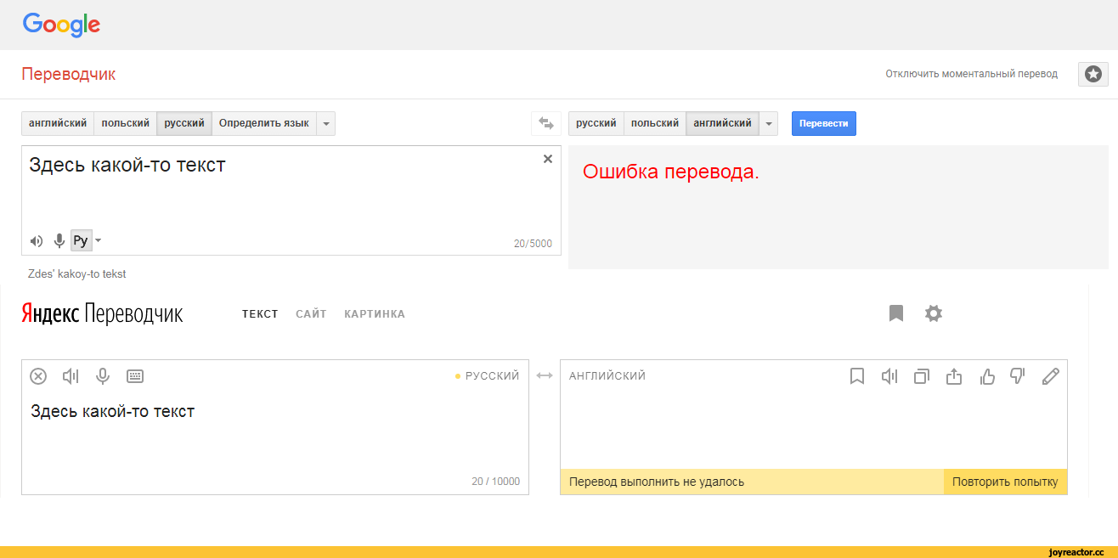This screenshot has height=558, width=1118.
Task: Suggest an edit with the pencil icon
Action: point(1051,376)
